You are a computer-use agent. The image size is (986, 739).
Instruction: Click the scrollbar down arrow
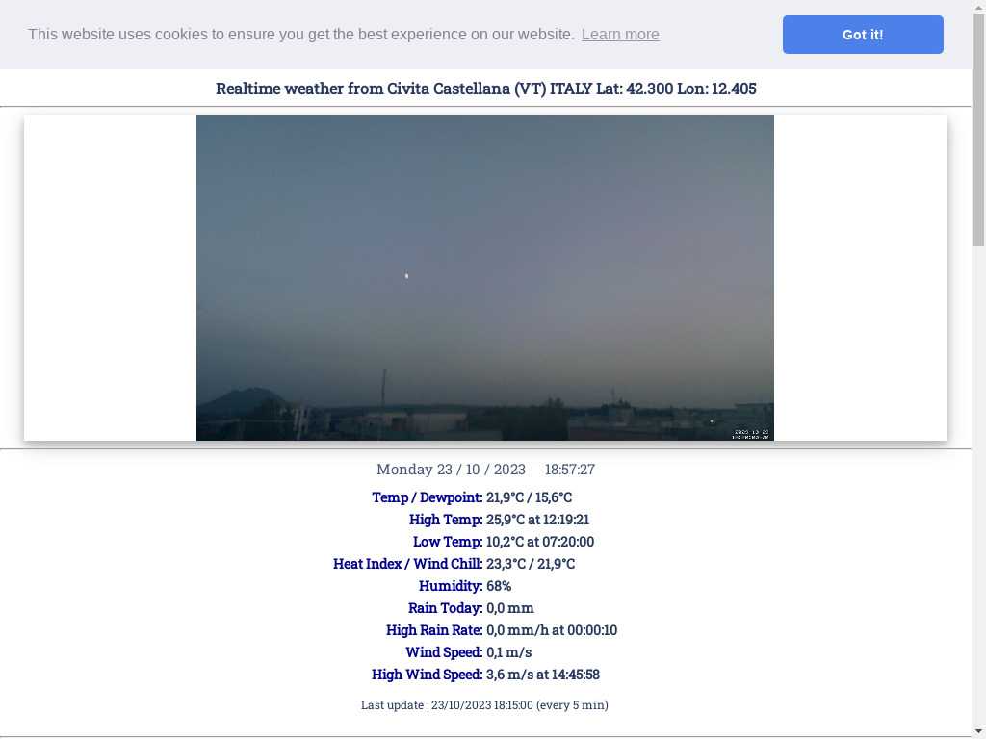[x=978, y=732]
